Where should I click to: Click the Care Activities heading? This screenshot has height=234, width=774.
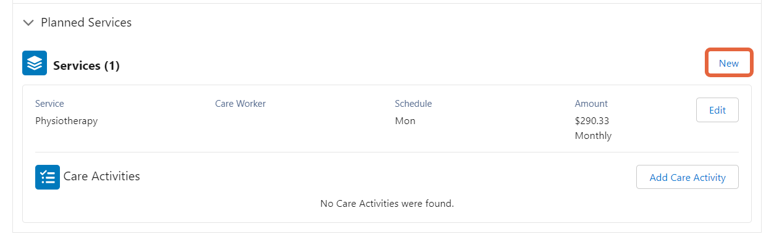(102, 177)
